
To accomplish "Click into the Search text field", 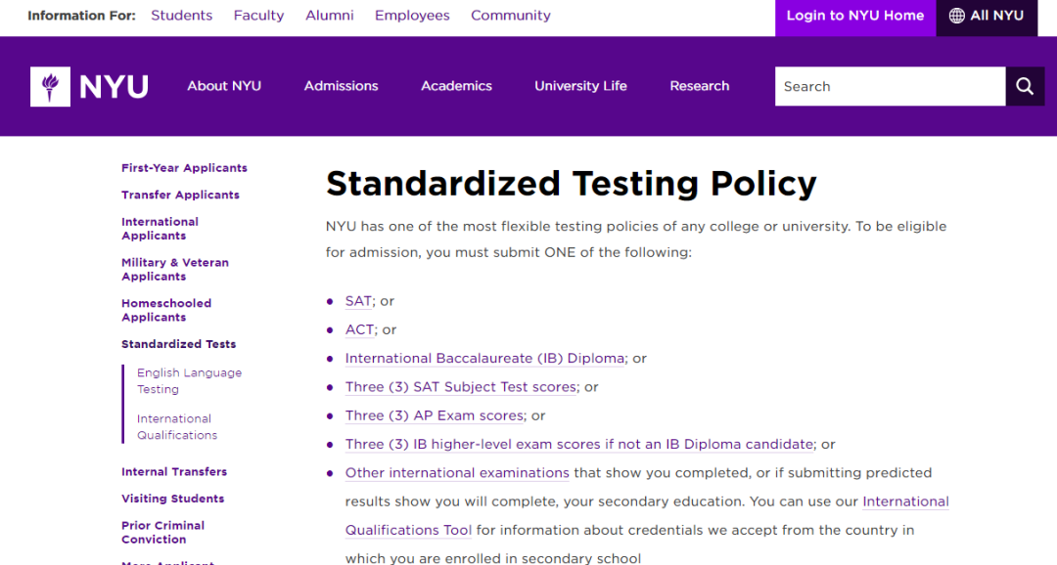I will 890,86.
